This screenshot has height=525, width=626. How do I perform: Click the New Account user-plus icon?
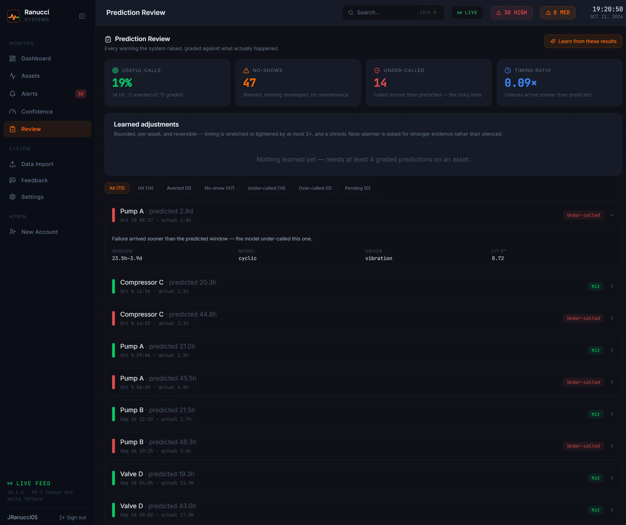pyautogui.click(x=12, y=232)
